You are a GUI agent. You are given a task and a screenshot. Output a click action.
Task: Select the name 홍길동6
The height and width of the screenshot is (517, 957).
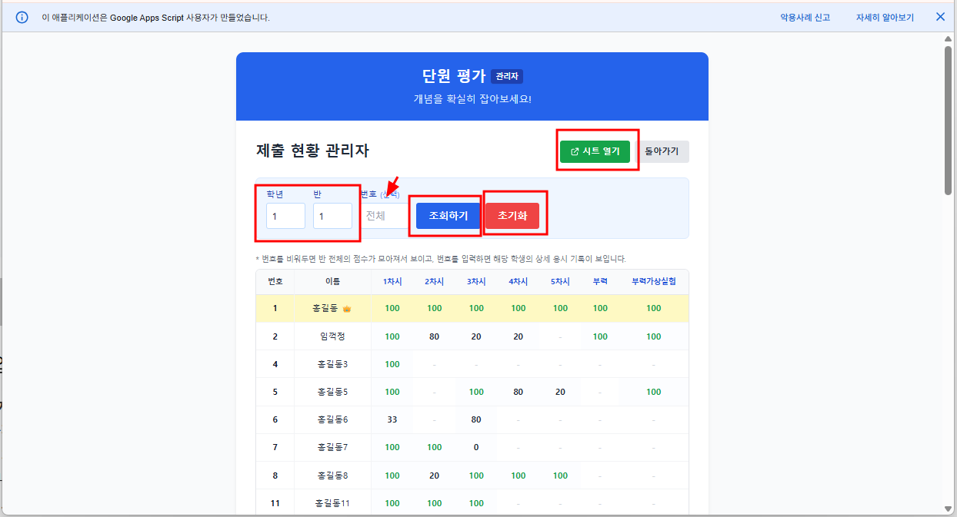332,419
